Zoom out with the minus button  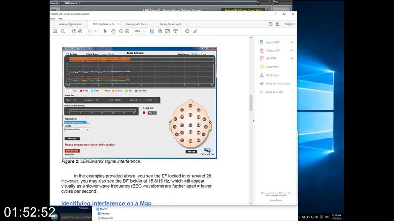pos(121,31)
